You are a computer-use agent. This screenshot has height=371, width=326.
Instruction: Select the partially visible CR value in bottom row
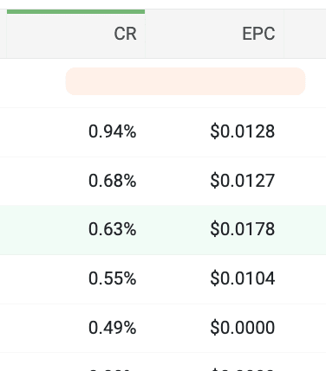tap(112, 369)
